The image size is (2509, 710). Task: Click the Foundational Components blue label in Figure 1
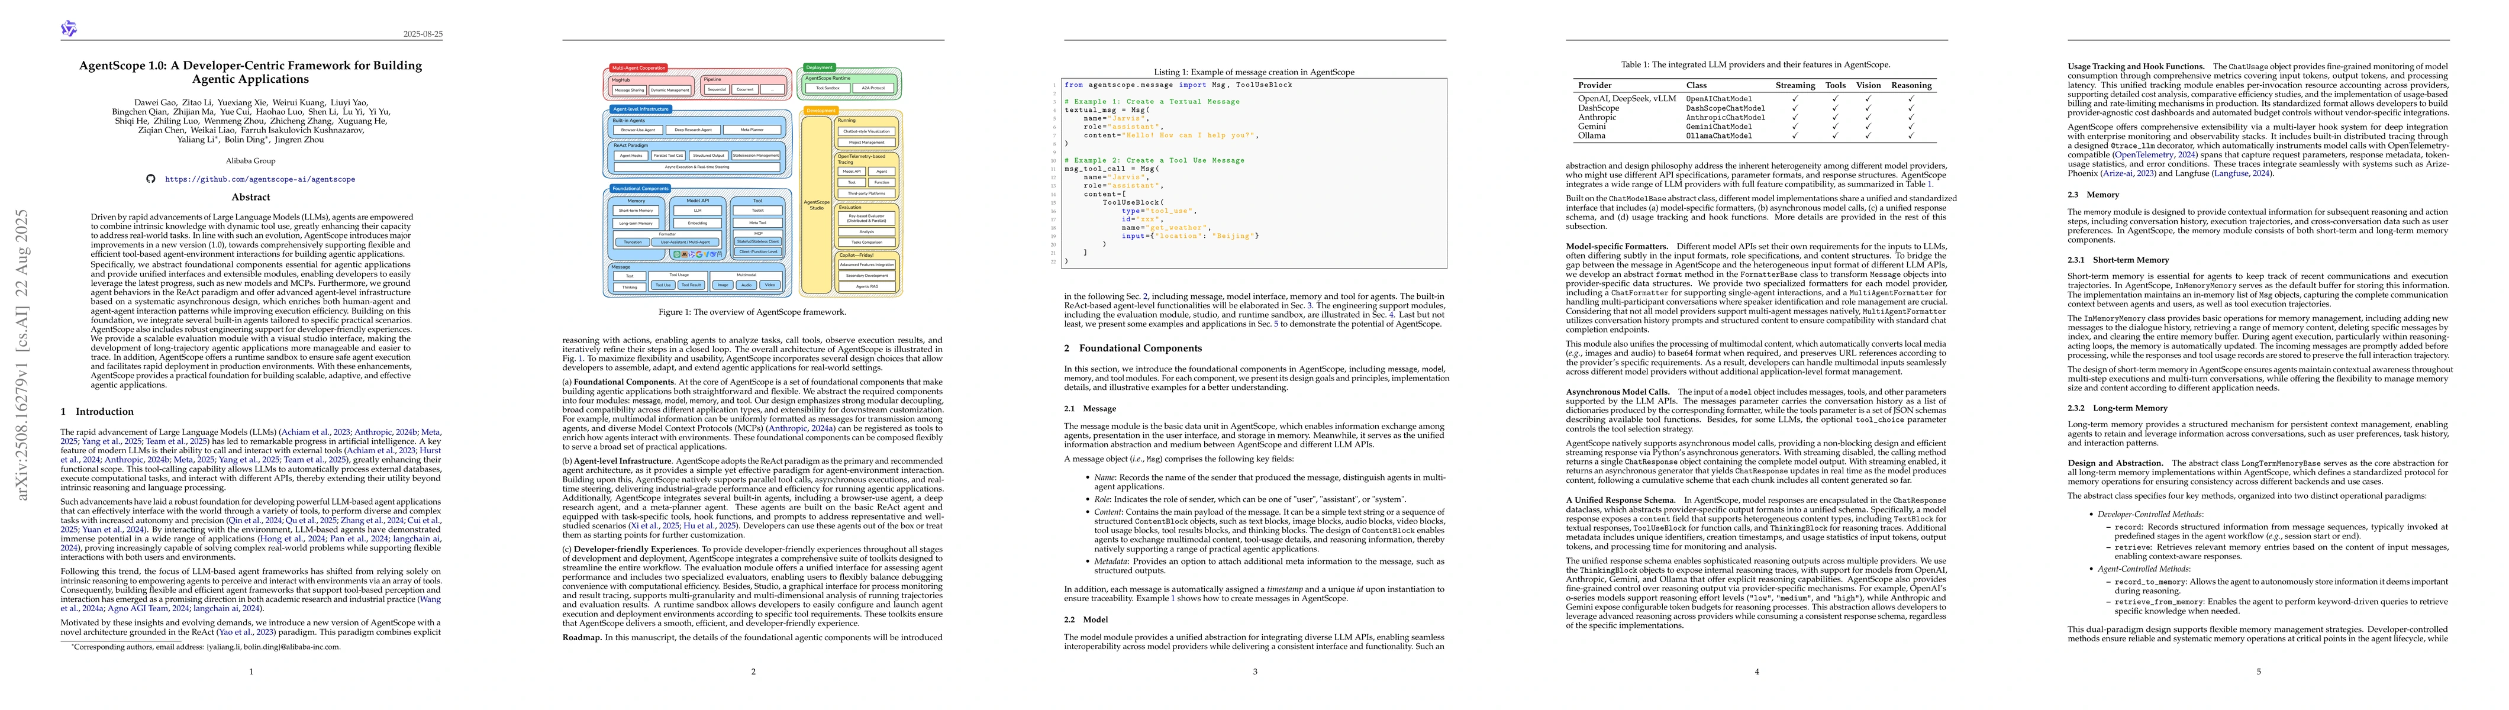pos(640,189)
